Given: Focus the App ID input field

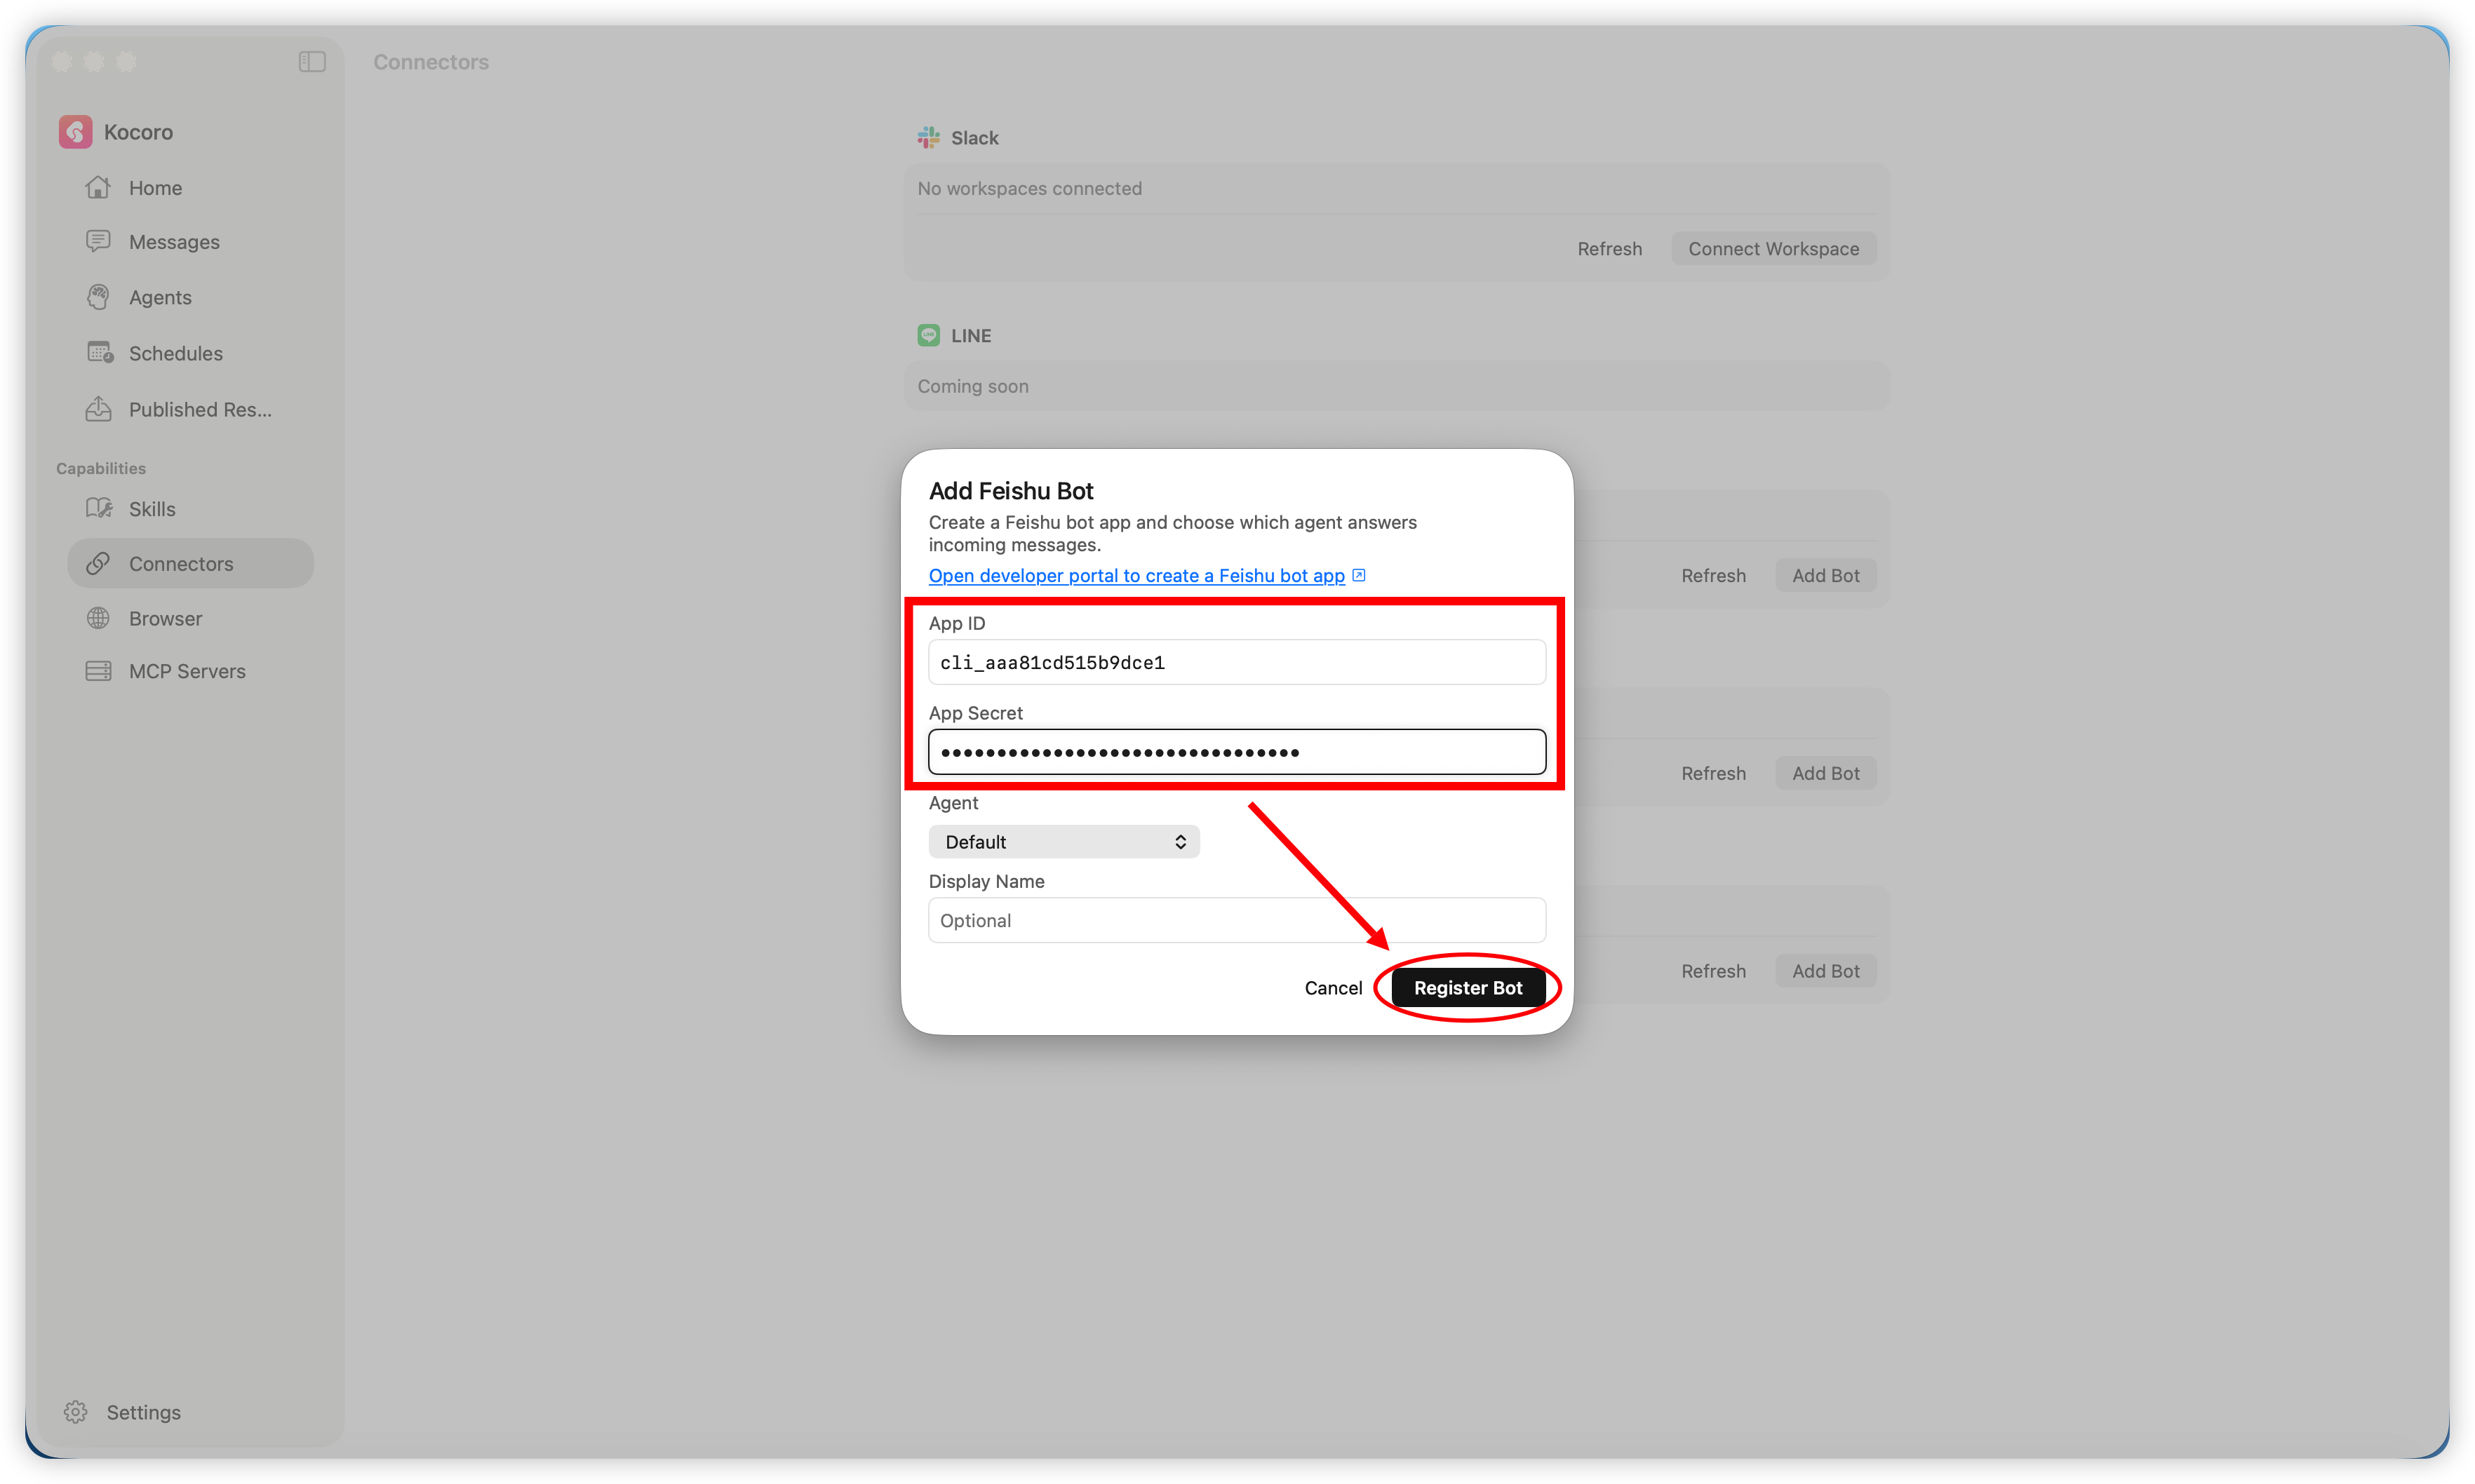Looking at the screenshot, I should point(1236,662).
